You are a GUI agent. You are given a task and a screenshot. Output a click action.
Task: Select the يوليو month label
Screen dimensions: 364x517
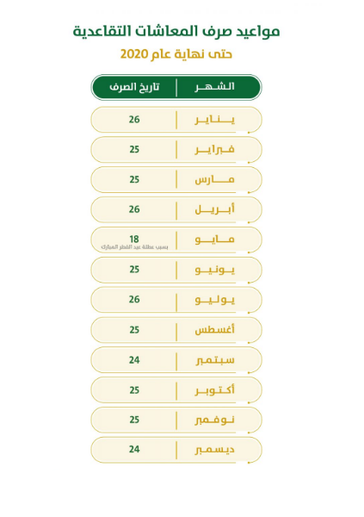point(215,300)
